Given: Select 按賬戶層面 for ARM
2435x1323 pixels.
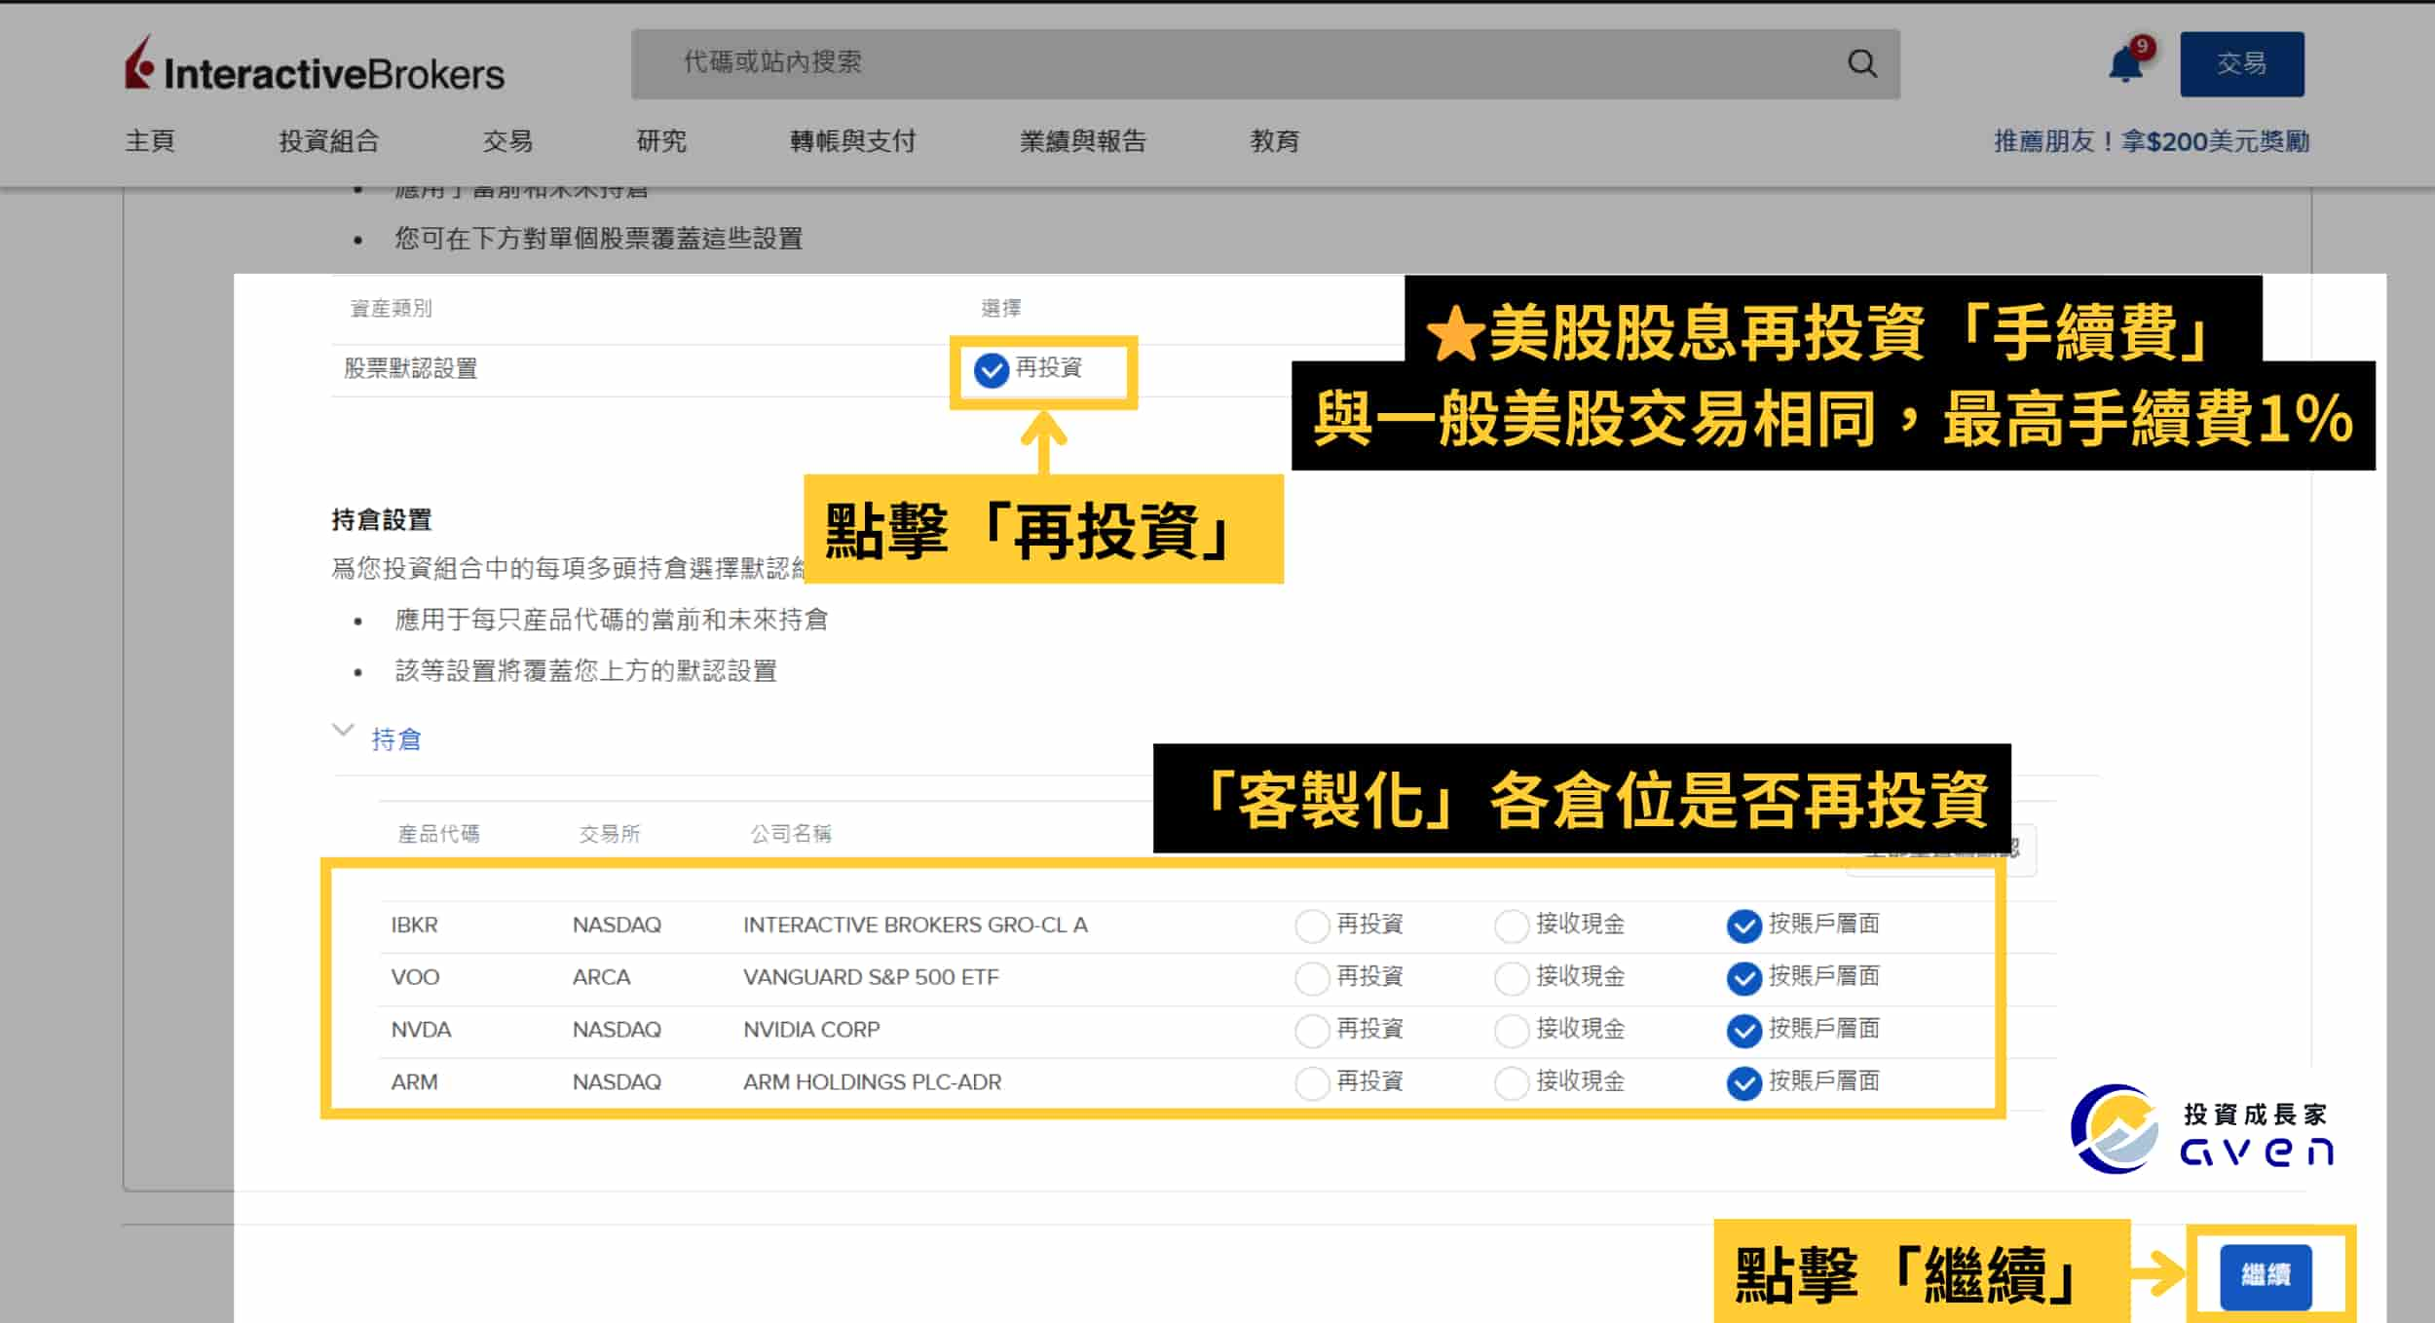Looking at the screenshot, I should point(1743,1082).
